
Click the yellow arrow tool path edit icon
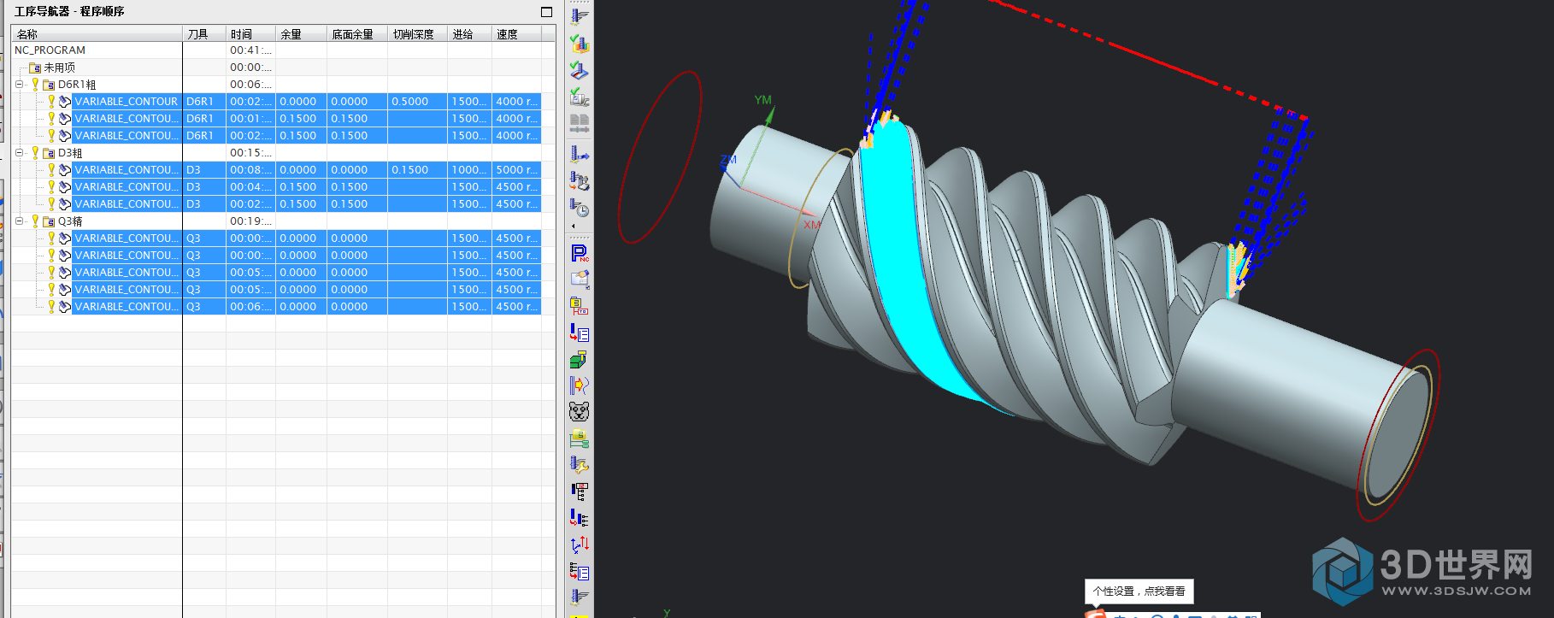580,386
